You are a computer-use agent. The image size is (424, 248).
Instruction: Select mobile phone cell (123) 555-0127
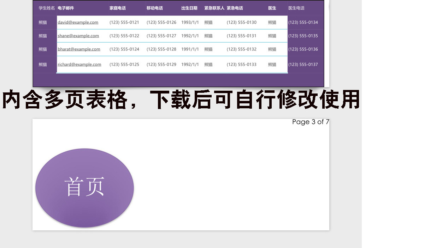(x=161, y=36)
